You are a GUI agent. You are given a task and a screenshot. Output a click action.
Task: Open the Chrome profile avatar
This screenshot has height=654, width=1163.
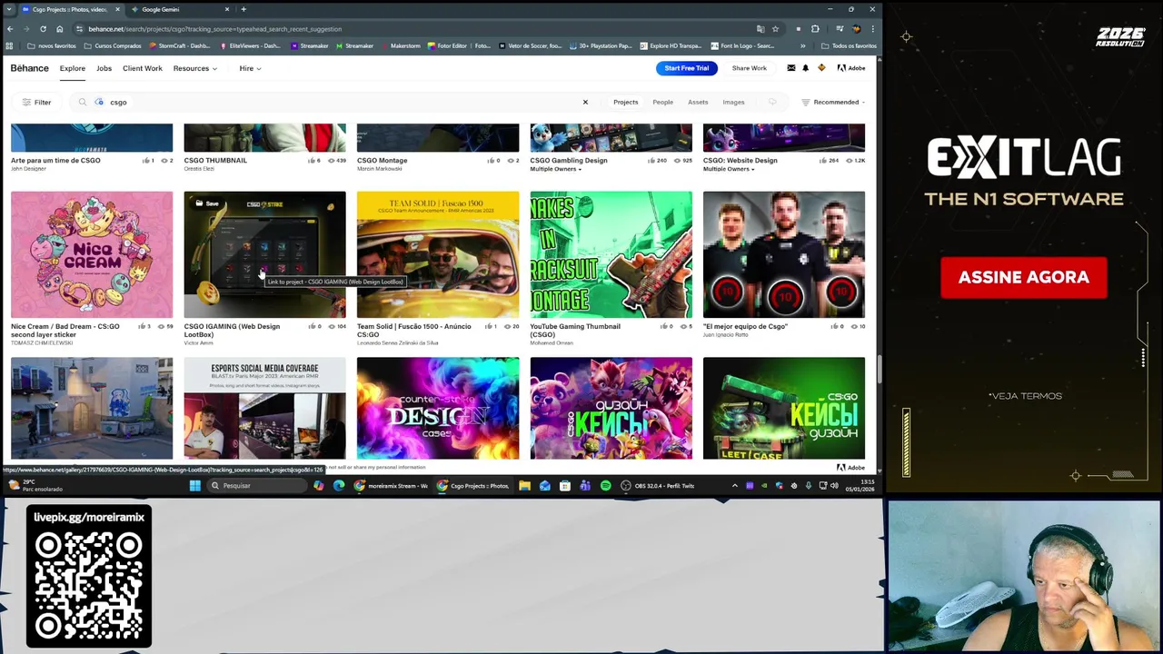[x=855, y=29]
